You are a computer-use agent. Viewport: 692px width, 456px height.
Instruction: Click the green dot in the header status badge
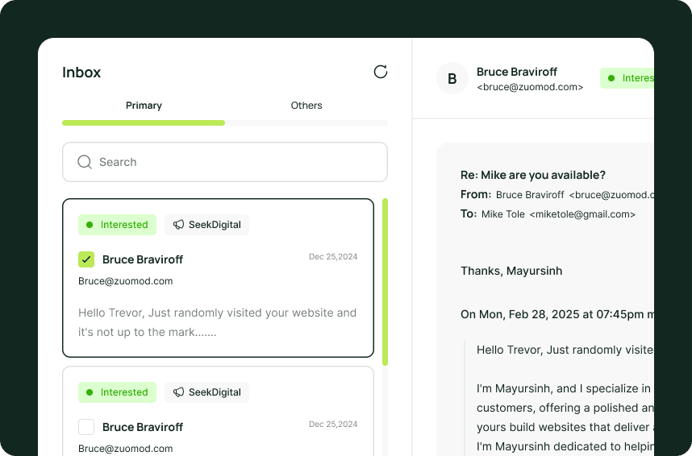pos(611,78)
